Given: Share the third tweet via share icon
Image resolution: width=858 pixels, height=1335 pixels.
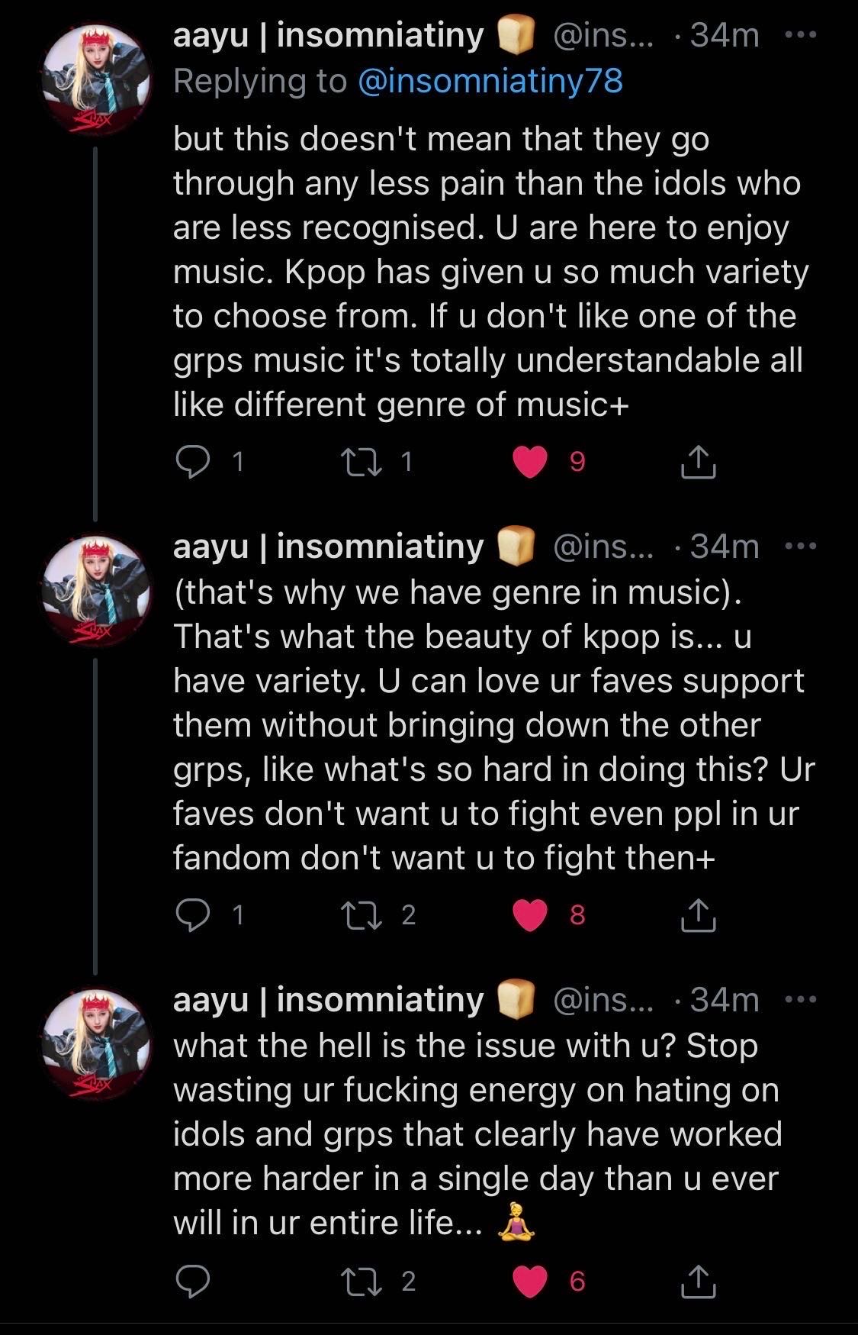Looking at the screenshot, I should point(698,1282).
